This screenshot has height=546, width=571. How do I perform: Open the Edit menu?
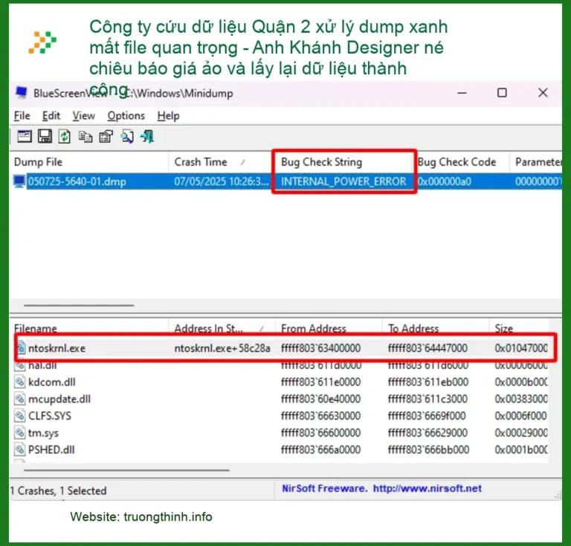point(51,116)
